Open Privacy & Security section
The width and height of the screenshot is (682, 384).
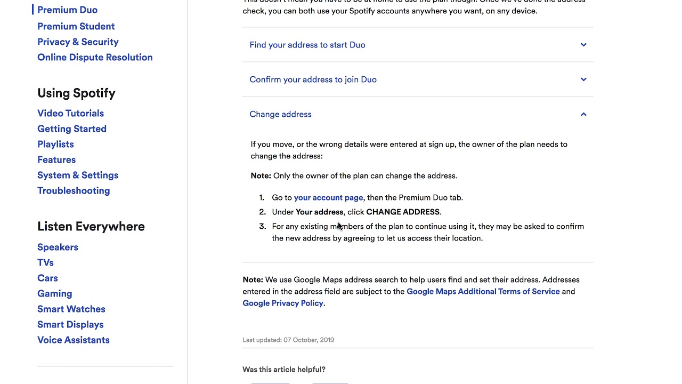pyautogui.click(x=78, y=42)
